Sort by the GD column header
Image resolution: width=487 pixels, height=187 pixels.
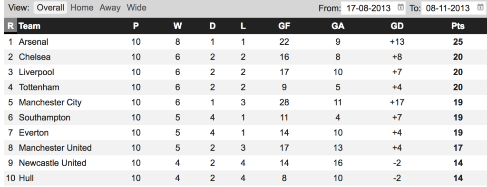point(397,26)
